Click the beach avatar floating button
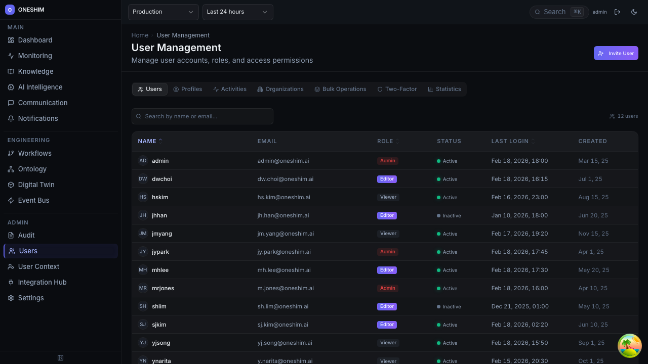Viewport: 648px width, 364px height. coord(629,346)
